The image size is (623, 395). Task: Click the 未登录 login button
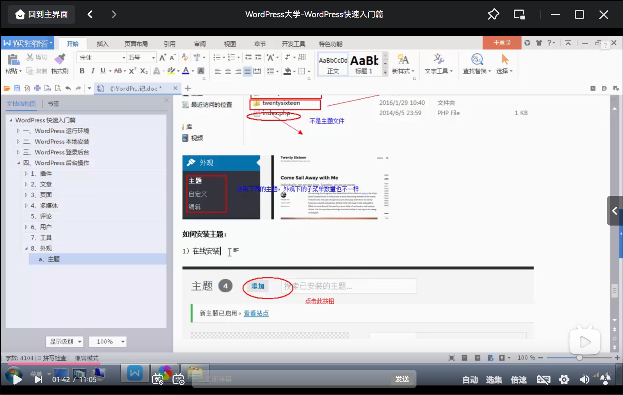(502, 43)
